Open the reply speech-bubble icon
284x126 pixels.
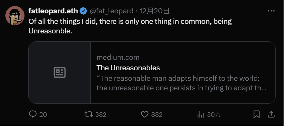(x=33, y=115)
